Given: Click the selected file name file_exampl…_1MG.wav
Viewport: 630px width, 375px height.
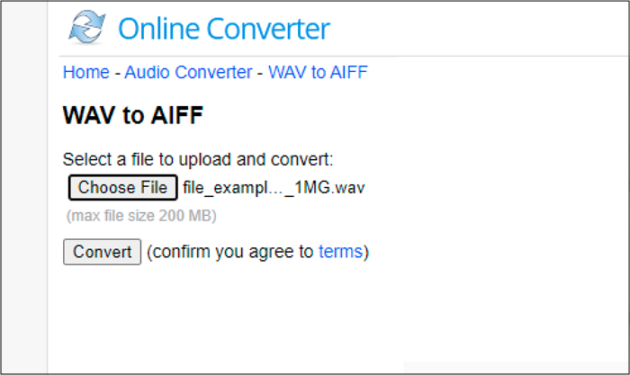Looking at the screenshot, I should tap(274, 188).
